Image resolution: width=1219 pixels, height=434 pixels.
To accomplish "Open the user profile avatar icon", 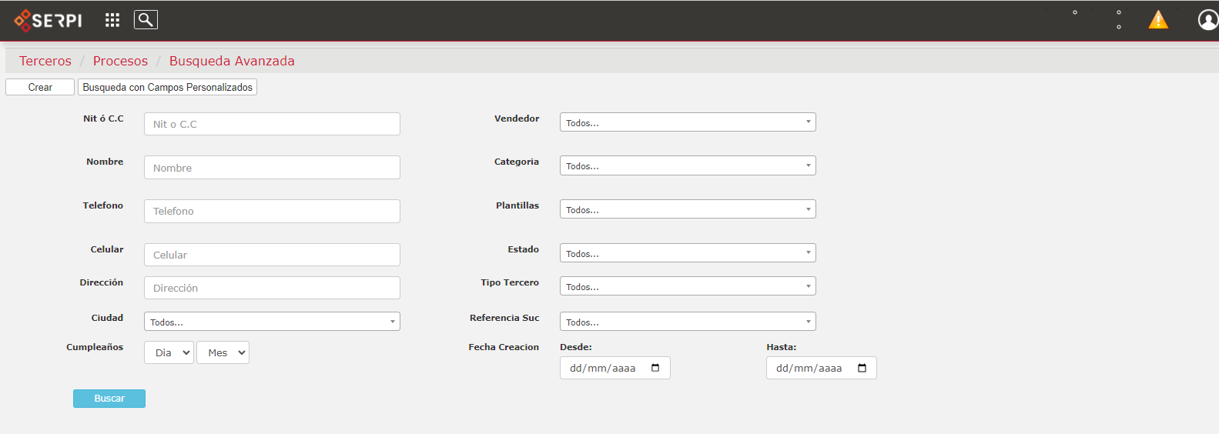I will [x=1208, y=20].
